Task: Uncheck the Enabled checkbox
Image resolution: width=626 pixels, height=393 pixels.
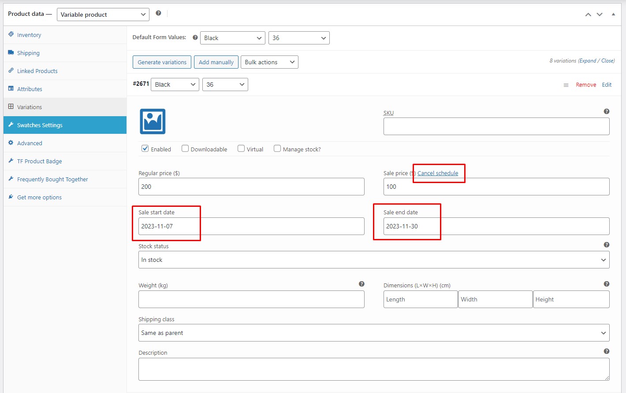Action: pyautogui.click(x=145, y=149)
